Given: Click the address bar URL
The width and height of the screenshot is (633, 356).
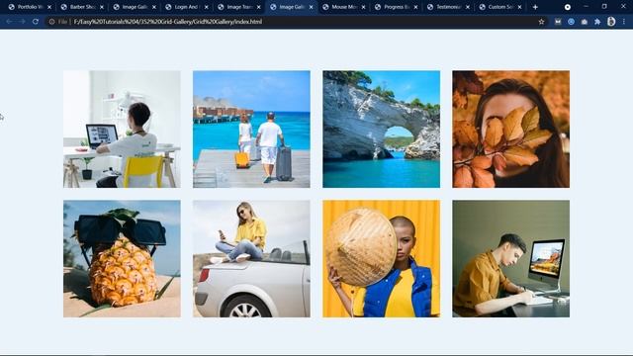Looking at the screenshot, I should click(x=168, y=22).
